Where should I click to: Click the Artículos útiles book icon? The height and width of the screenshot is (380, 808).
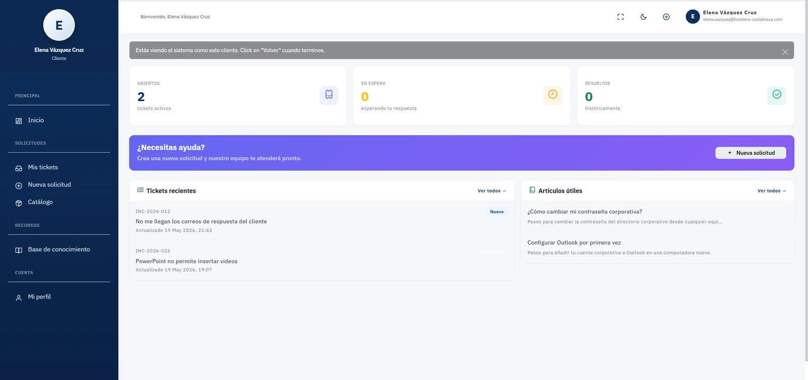coord(532,190)
